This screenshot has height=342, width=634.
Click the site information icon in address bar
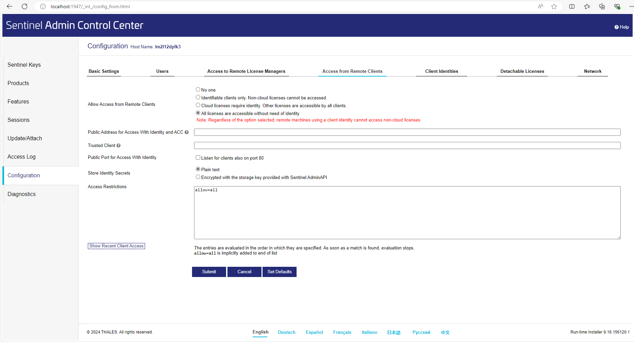[43, 6]
